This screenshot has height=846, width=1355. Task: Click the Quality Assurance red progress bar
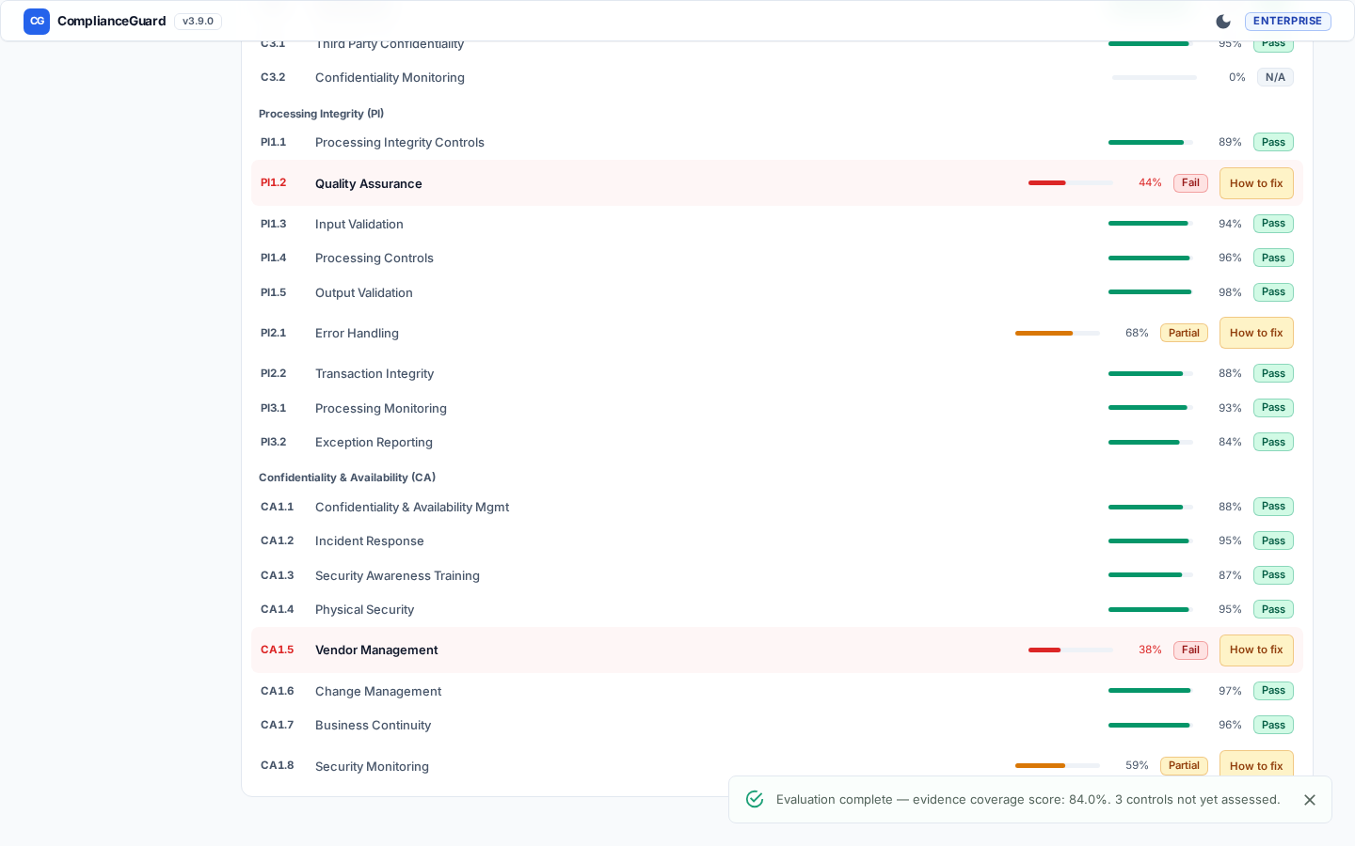(1071, 182)
